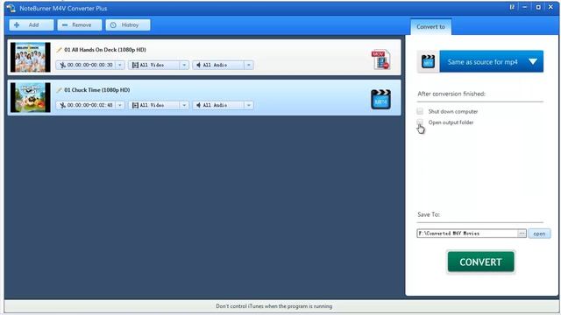561x315 pixels.
Task: Select the All Hands On Deck thumbnail
Action: point(31,57)
